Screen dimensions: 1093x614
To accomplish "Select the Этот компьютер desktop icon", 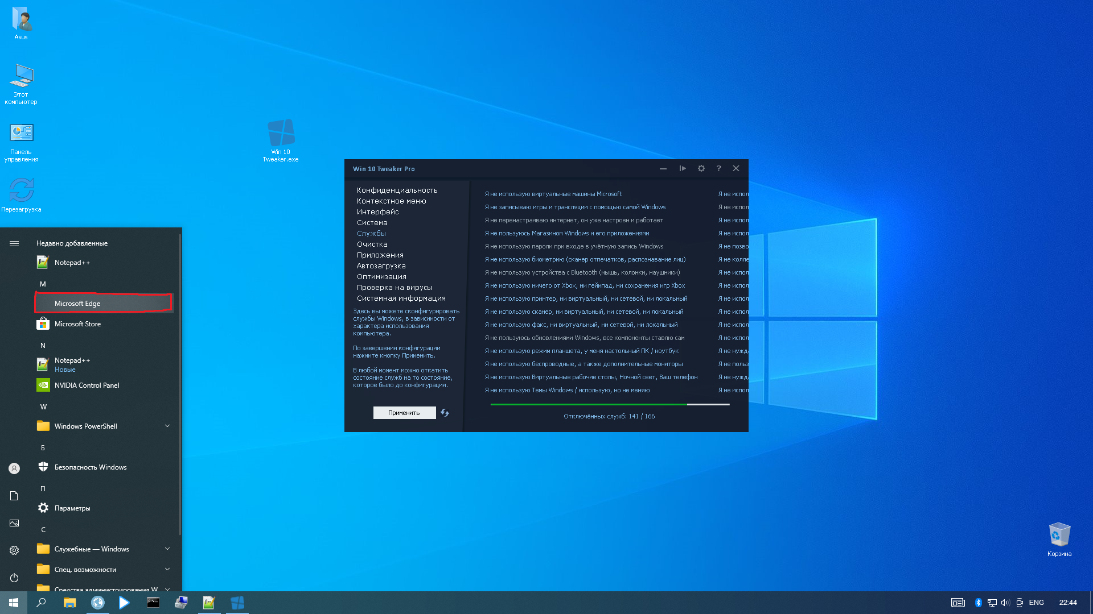I will (21, 84).
